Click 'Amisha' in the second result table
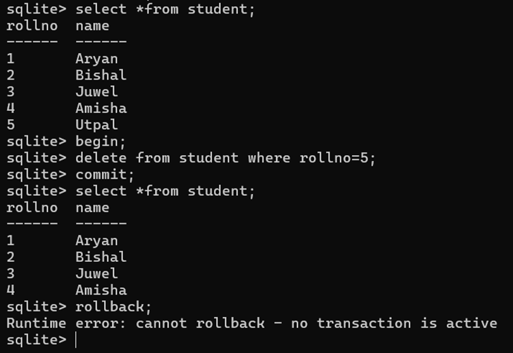Screen dimensions: 513x353 click(x=101, y=290)
